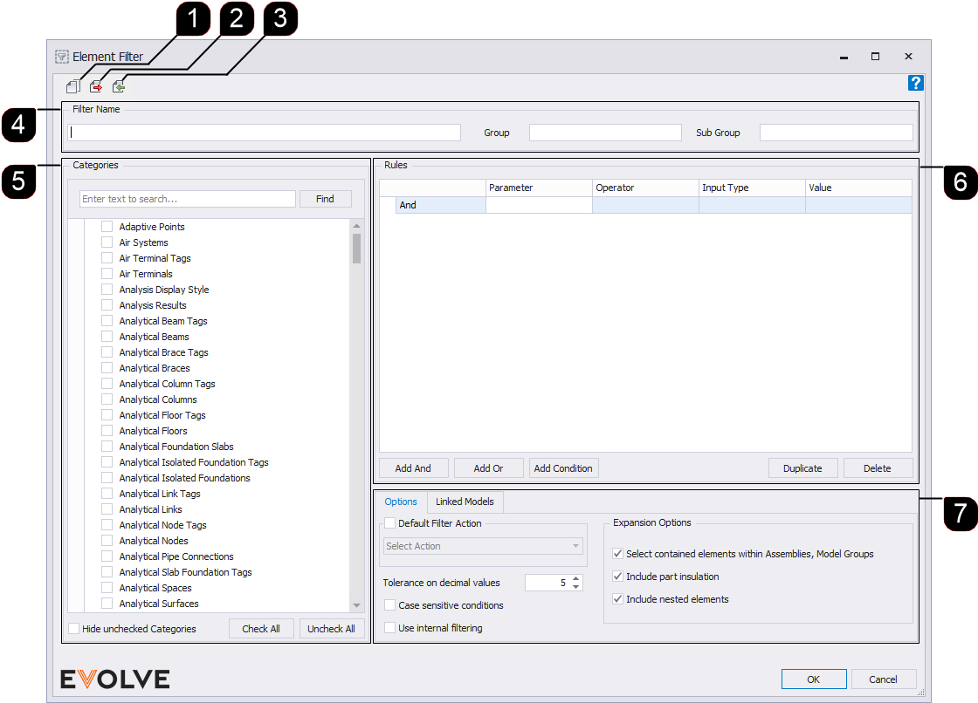
Task: Click the Cancel button
Action: tap(883, 679)
